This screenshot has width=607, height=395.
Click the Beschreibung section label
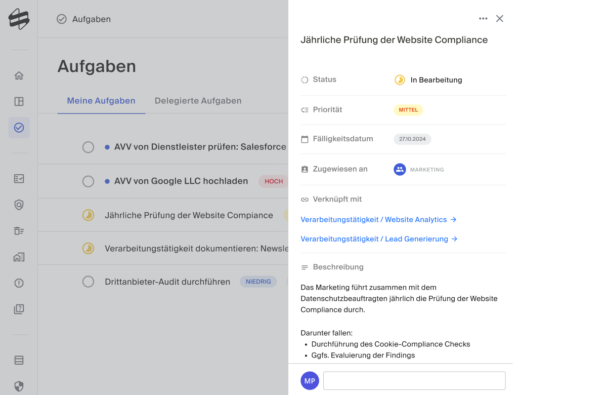(338, 267)
